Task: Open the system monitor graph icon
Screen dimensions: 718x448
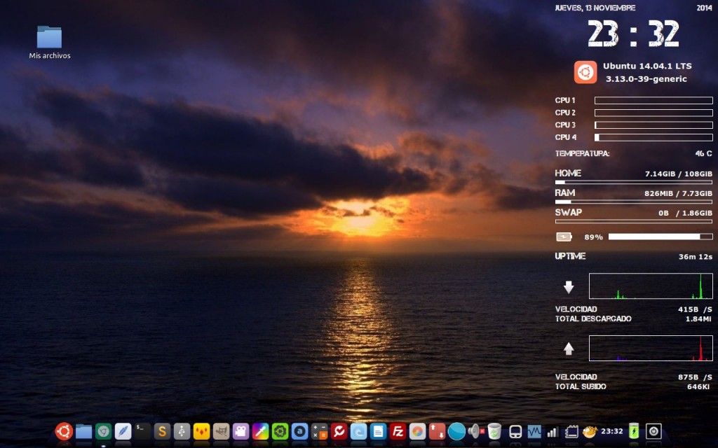Action: (x=534, y=431)
